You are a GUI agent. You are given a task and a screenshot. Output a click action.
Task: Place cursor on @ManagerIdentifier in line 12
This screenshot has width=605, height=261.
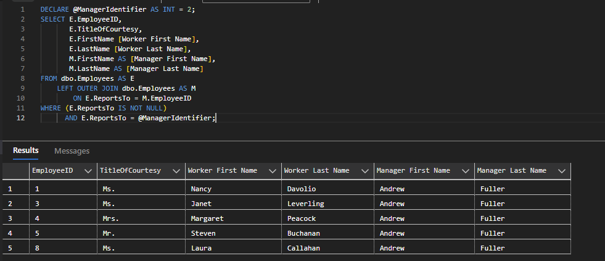(175, 118)
